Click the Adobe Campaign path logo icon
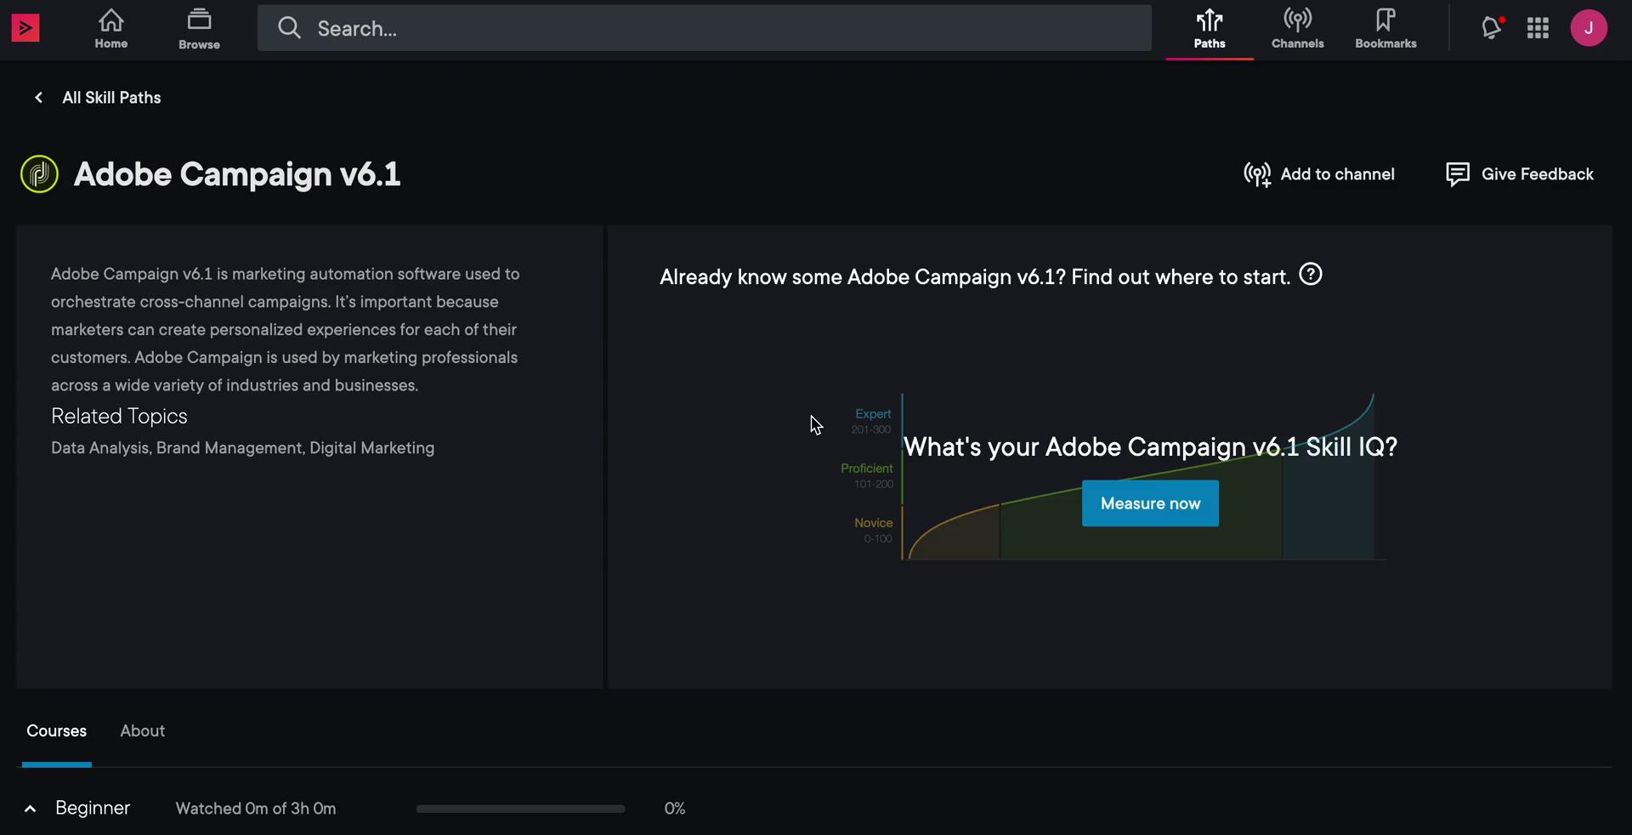The width and height of the screenshot is (1632, 835). [x=39, y=174]
